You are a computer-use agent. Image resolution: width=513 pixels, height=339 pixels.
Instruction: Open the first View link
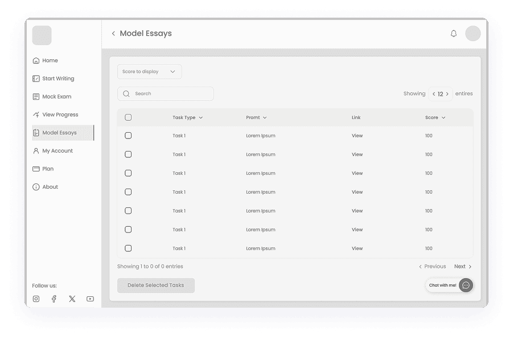pyautogui.click(x=357, y=136)
